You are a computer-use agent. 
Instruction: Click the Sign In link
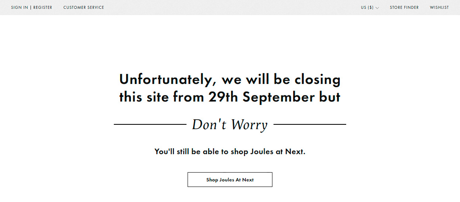(x=19, y=8)
